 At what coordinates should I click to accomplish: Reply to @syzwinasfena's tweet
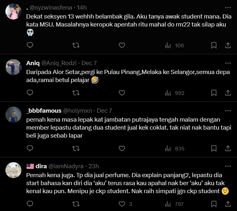[30, 45]
